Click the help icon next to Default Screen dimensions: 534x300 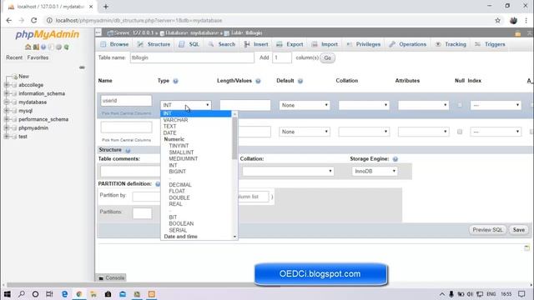click(300, 81)
